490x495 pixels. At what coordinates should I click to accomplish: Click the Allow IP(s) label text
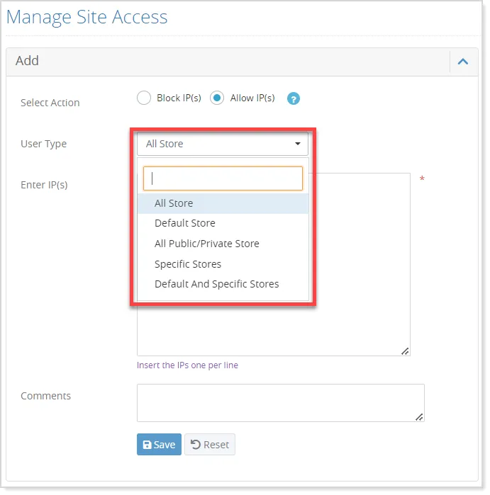pyautogui.click(x=252, y=98)
